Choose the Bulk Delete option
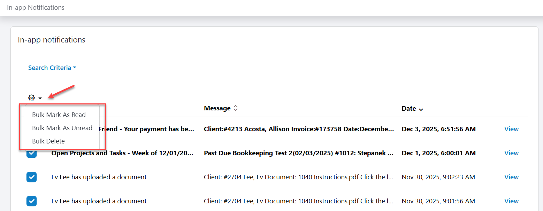 tap(48, 141)
